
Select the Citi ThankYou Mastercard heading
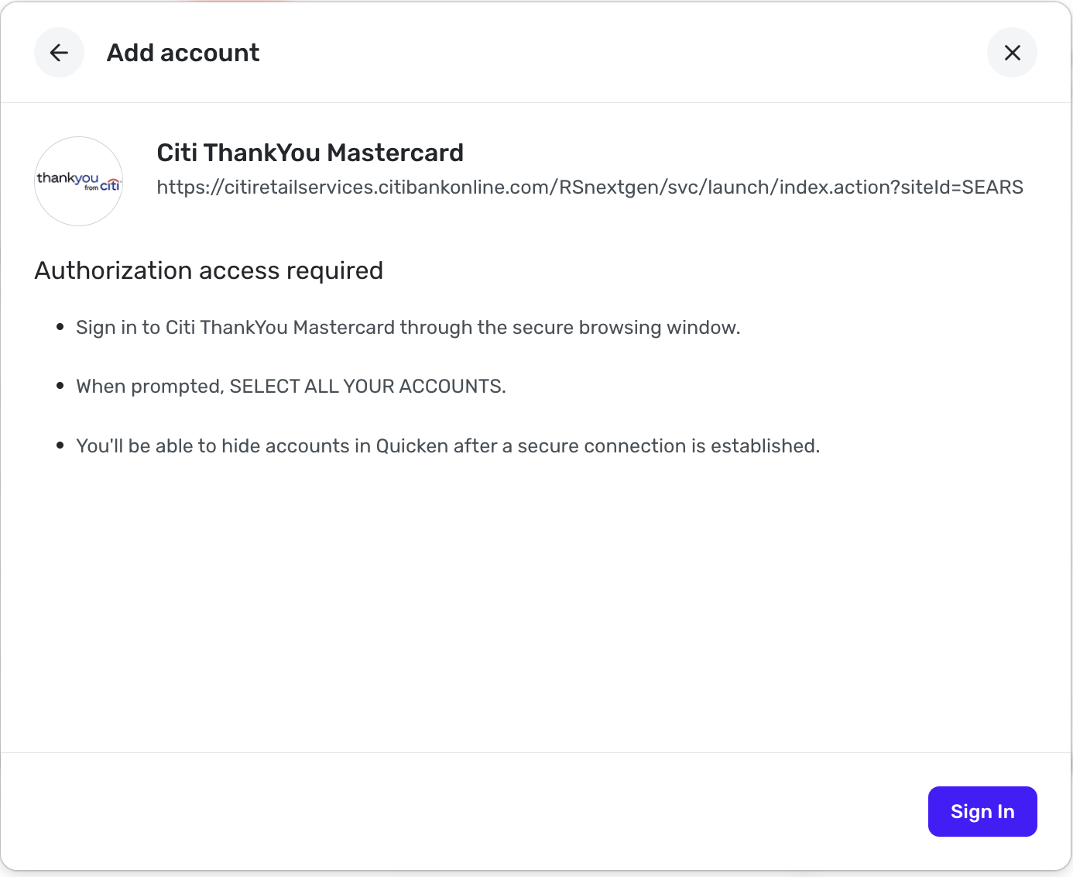pyautogui.click(x=310, y=153)
